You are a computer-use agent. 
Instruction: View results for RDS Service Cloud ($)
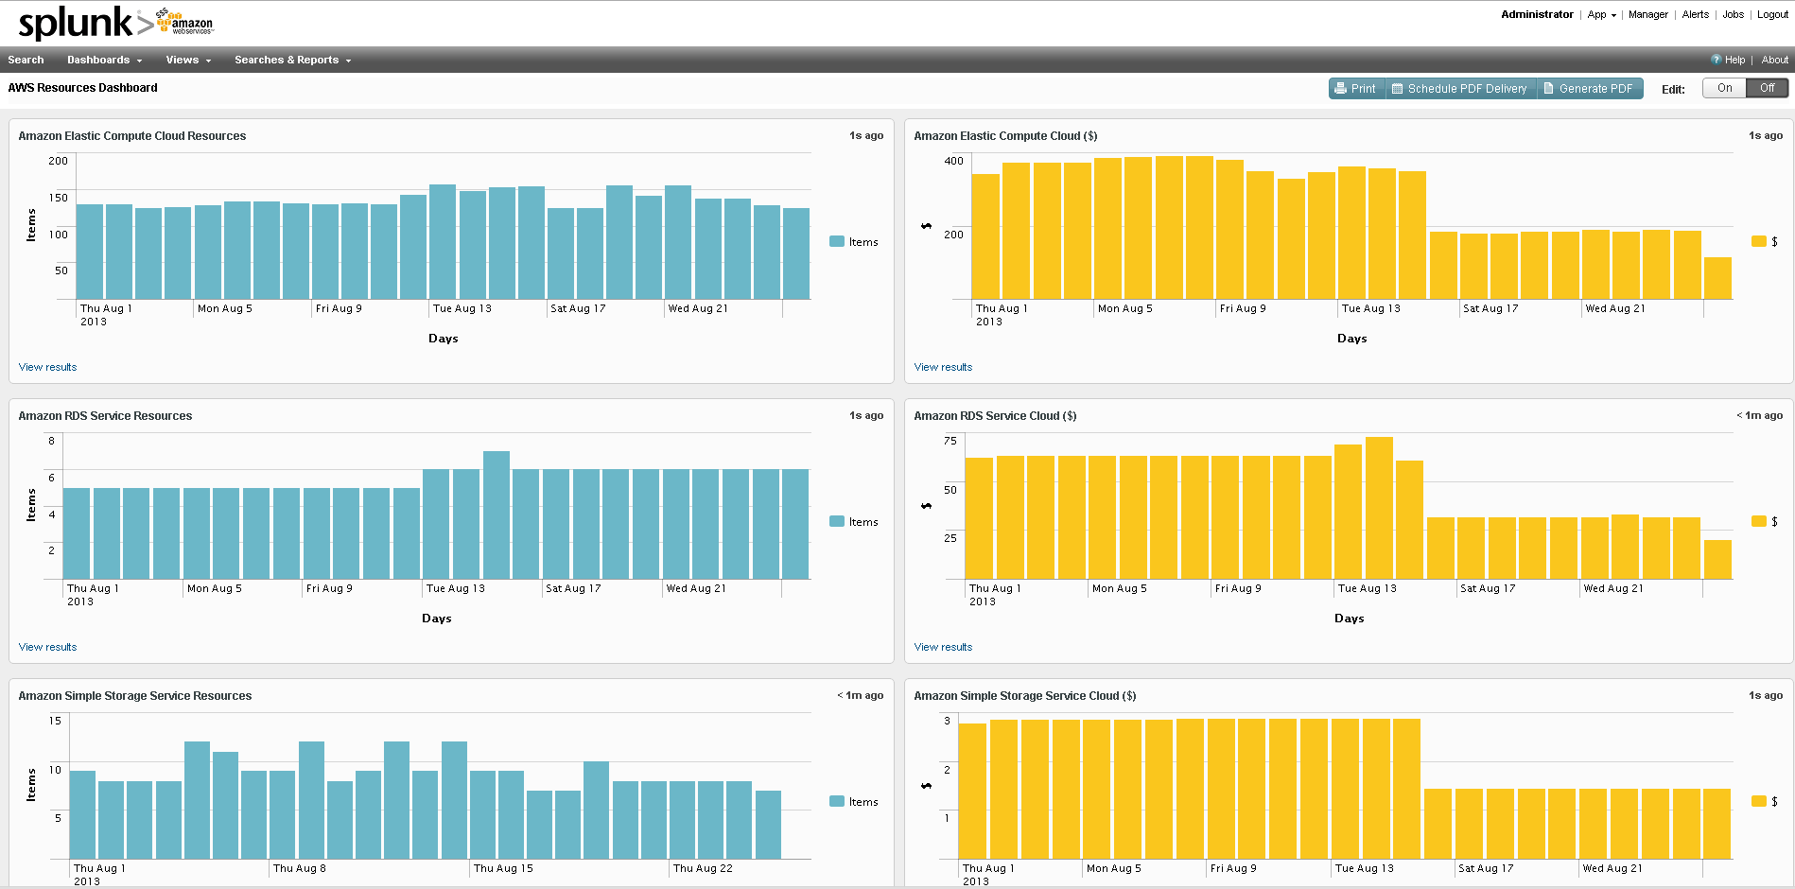943,647
